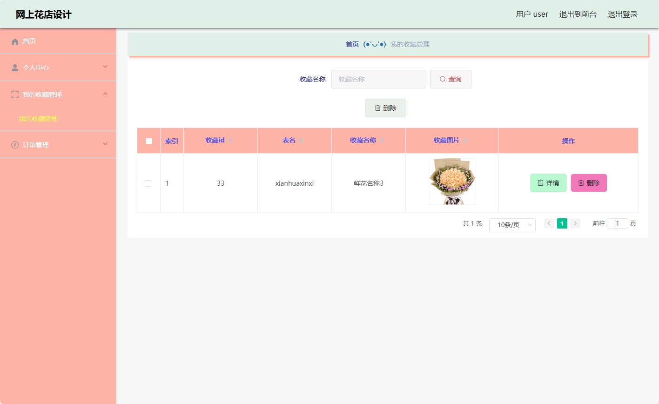Click the home icon beside 首页

[x=14, y=41]
